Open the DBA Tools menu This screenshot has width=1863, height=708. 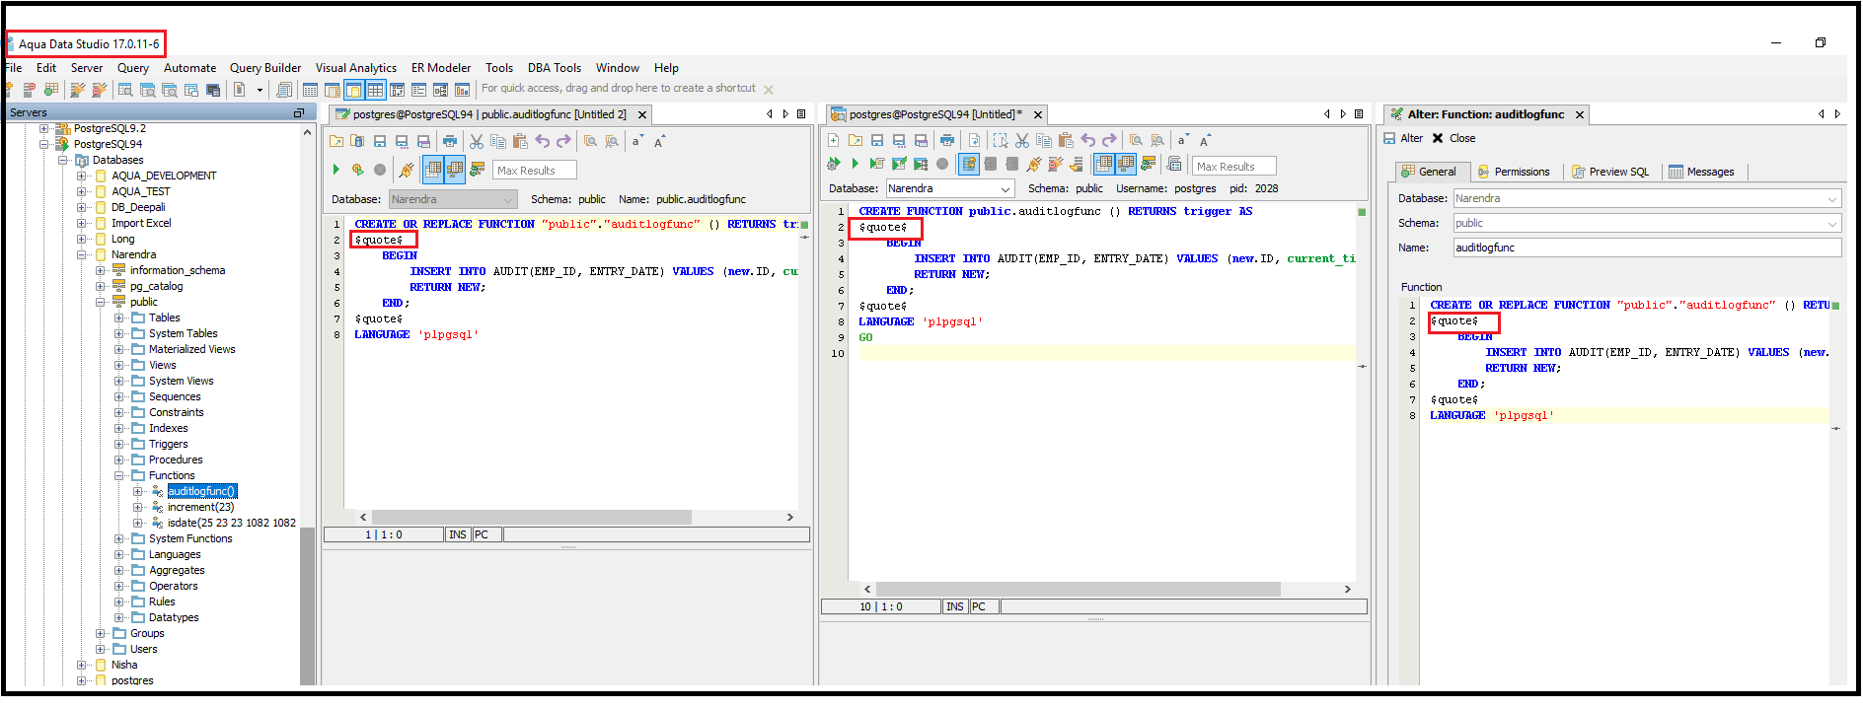555,68
